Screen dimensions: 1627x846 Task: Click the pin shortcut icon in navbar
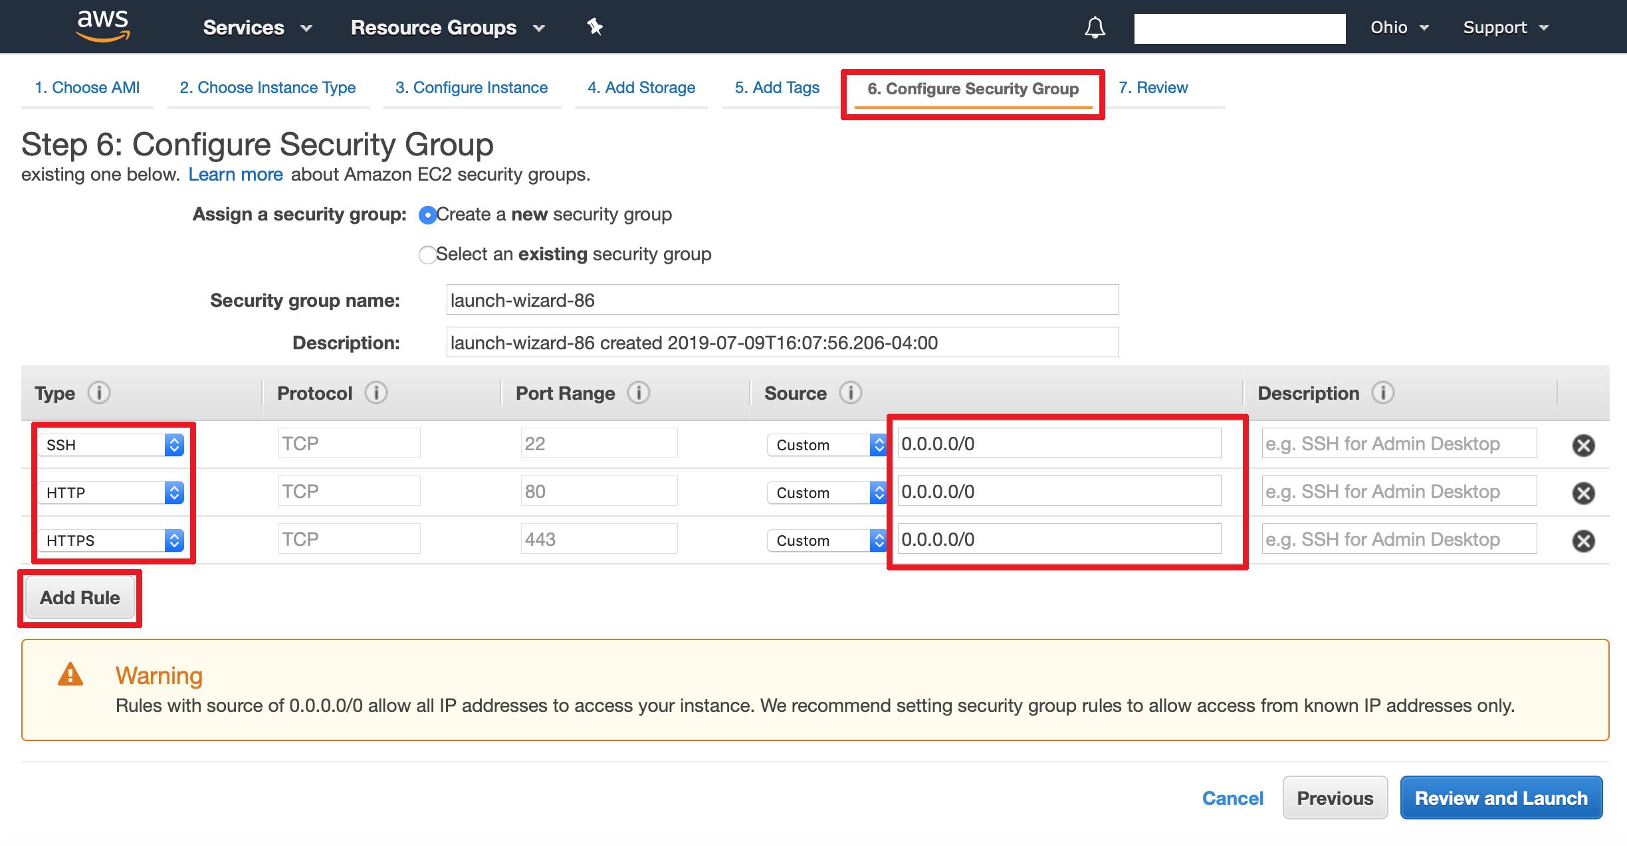(x=595, y=27)
